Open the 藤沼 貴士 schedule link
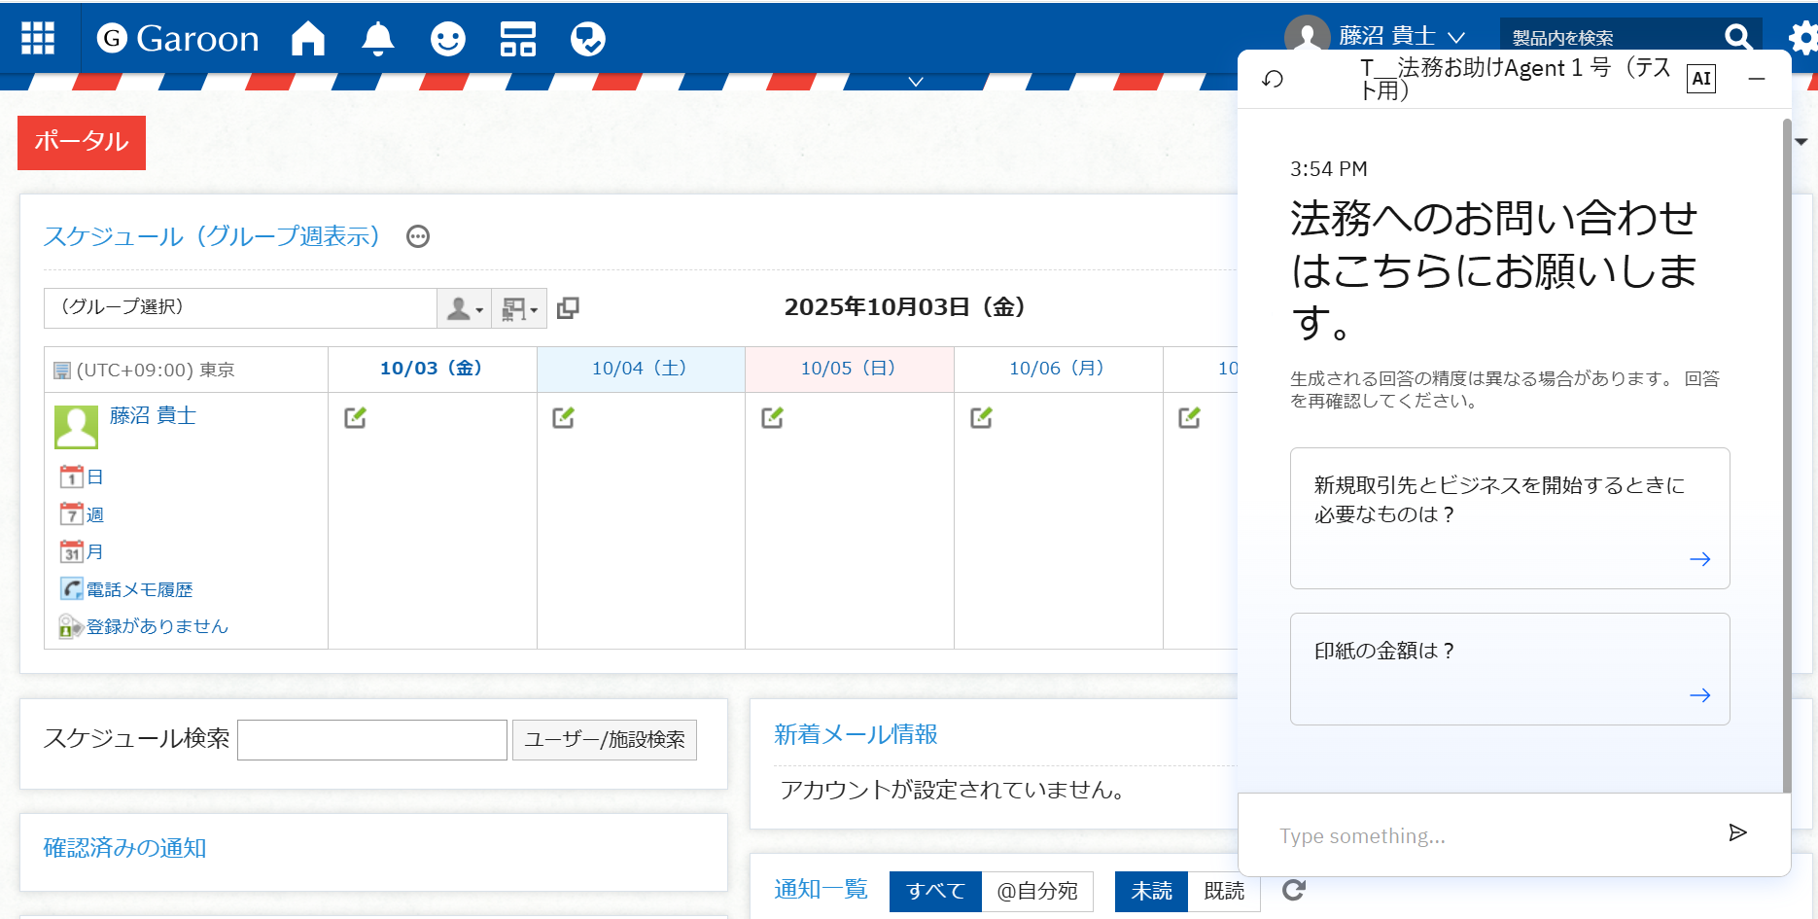The image size is (1818, 919). [153, 415]
